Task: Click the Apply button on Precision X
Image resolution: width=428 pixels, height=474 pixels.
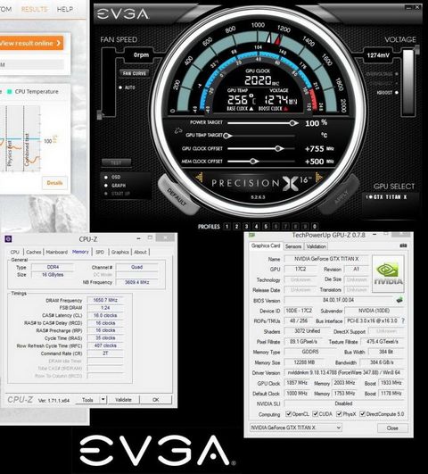Action: (x=340, y=195)
